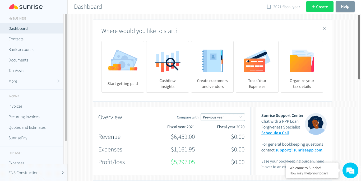Follow the Schedule a Call link
This screenshot has height=181, width=361.
coord(275,133)
